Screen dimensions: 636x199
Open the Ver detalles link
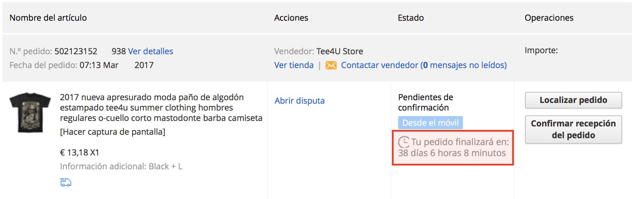tap(151, 51)
